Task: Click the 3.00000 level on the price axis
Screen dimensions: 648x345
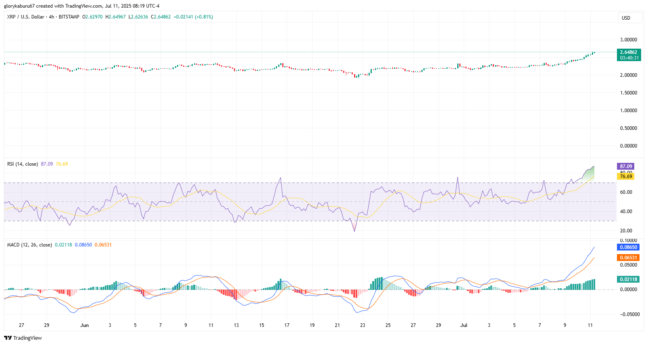Action: pos(628,40)
